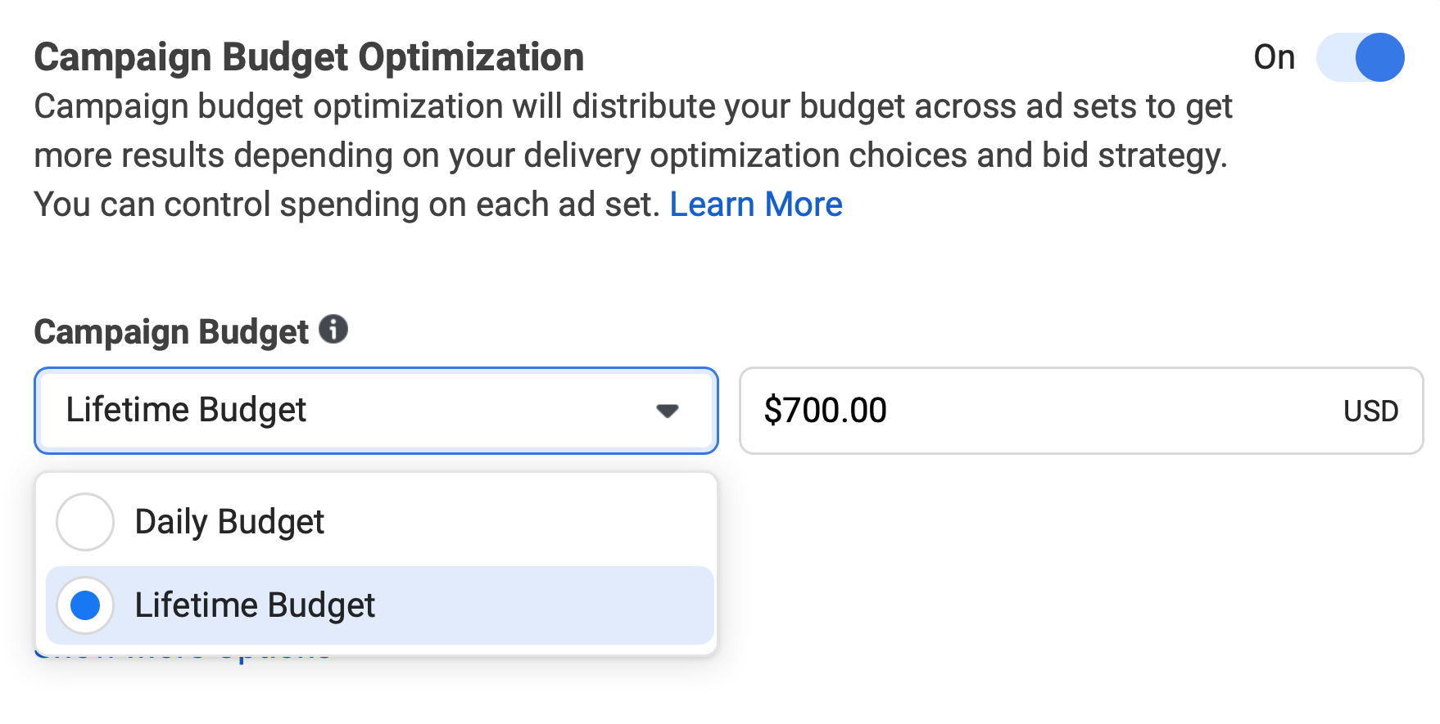Click the 'Lifetime Budget' text in the combo box

(x=186, y=410)
